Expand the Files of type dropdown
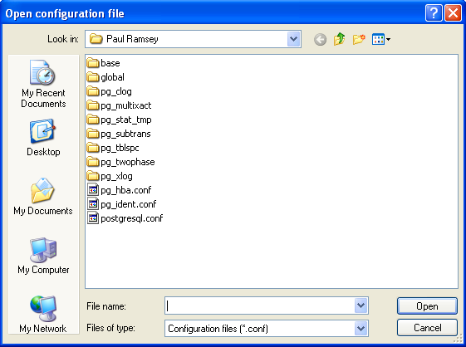Viewport: 466px width, 347px height. coord(361,329)
